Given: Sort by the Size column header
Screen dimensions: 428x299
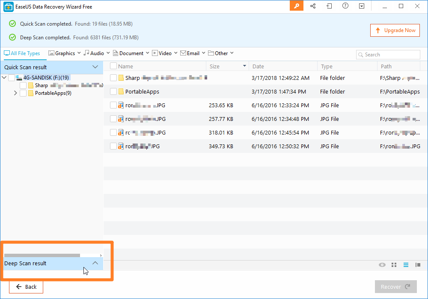Looking at the screenshot, I should (x=227, y=66).
